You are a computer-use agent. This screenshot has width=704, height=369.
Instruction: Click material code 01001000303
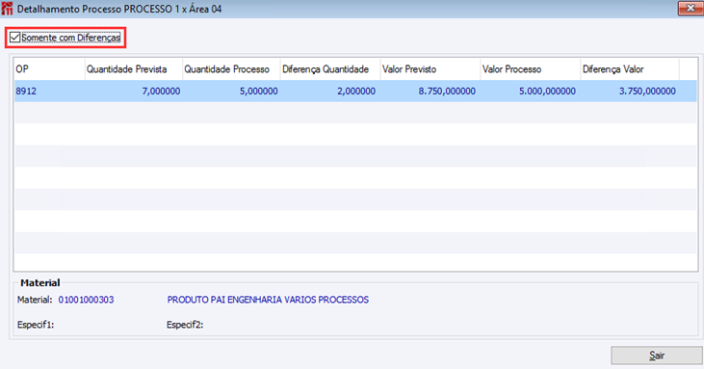(87, 300)
